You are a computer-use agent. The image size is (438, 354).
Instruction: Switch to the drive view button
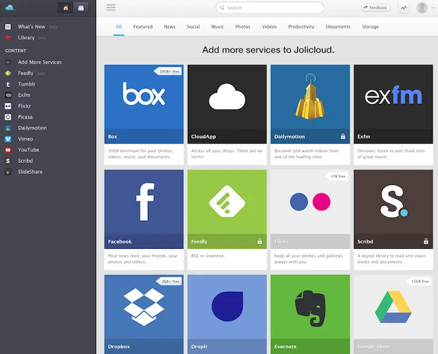[x=81, y=8]
